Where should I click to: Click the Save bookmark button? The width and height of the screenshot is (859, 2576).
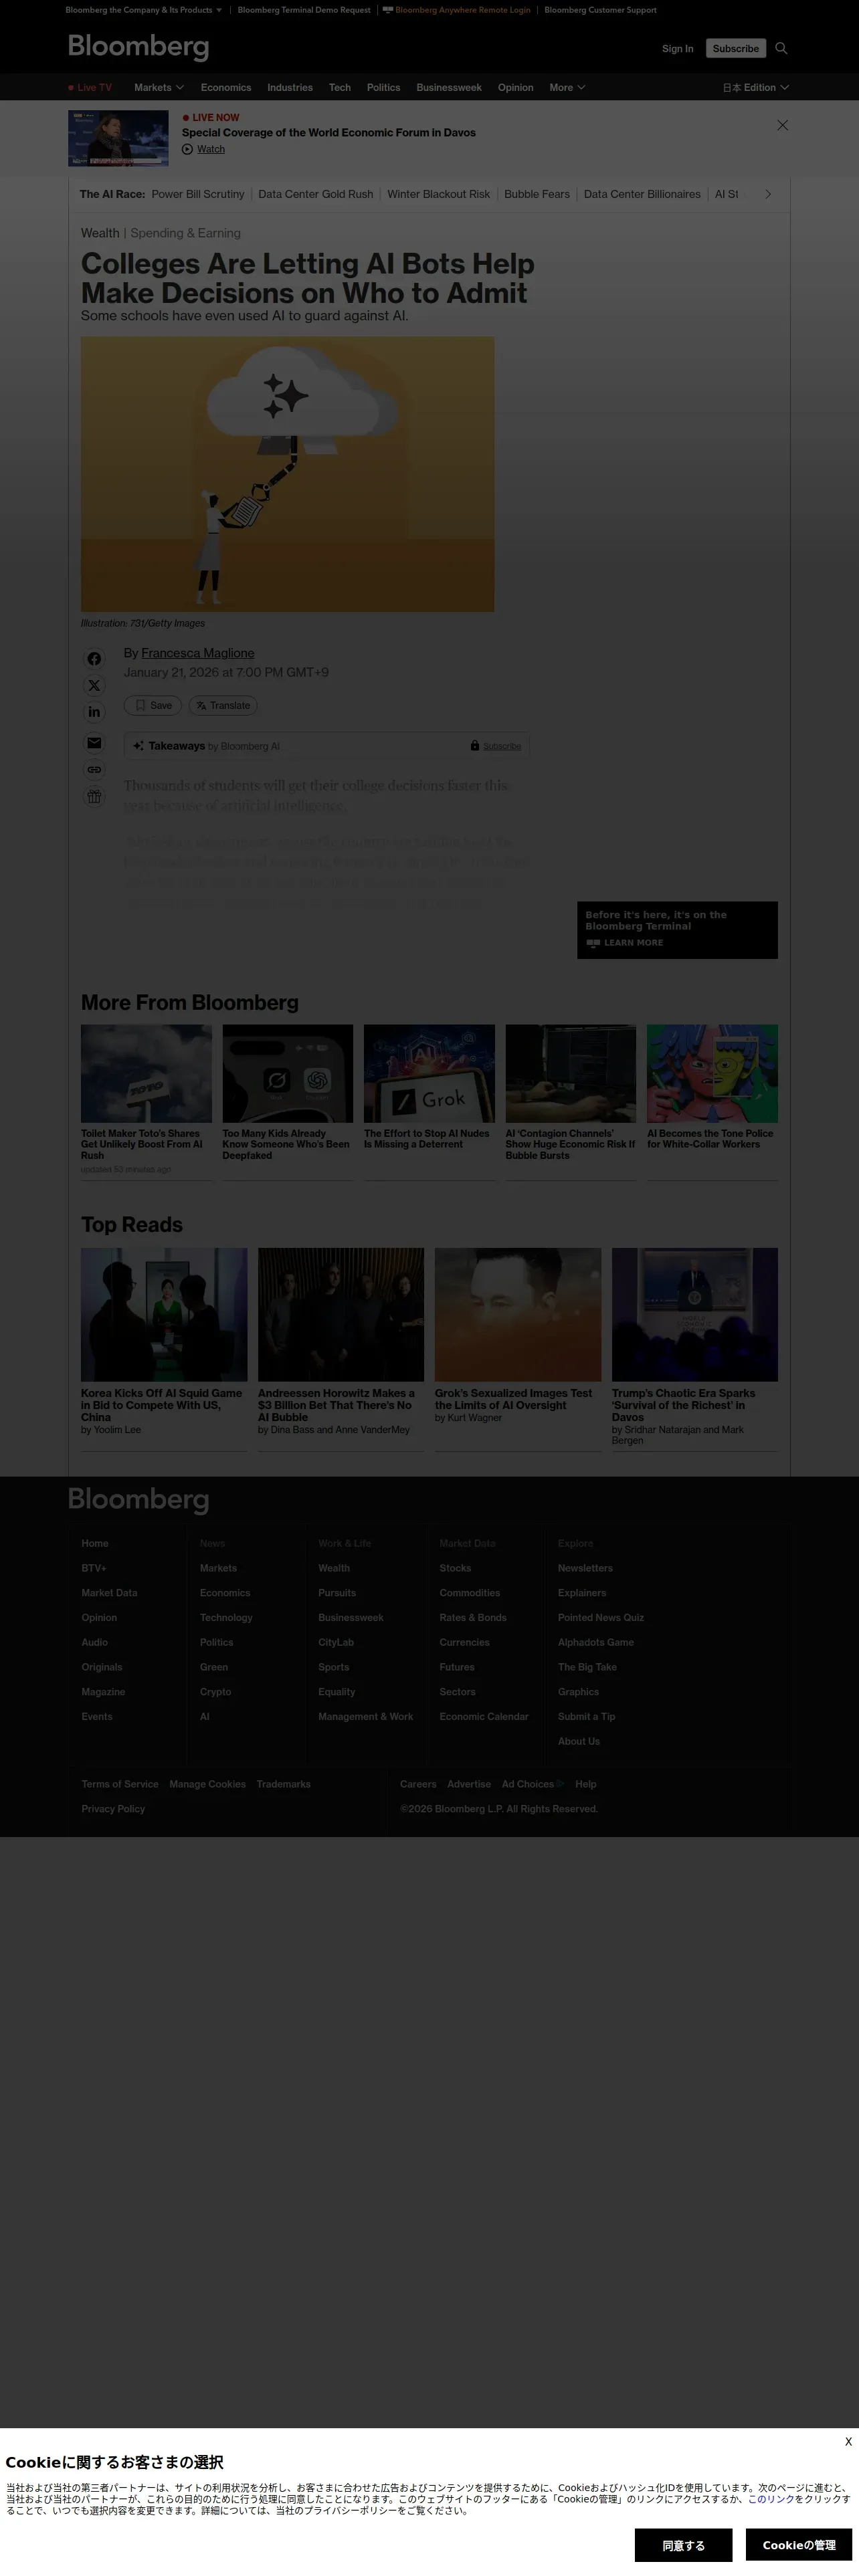pos(153,706)
